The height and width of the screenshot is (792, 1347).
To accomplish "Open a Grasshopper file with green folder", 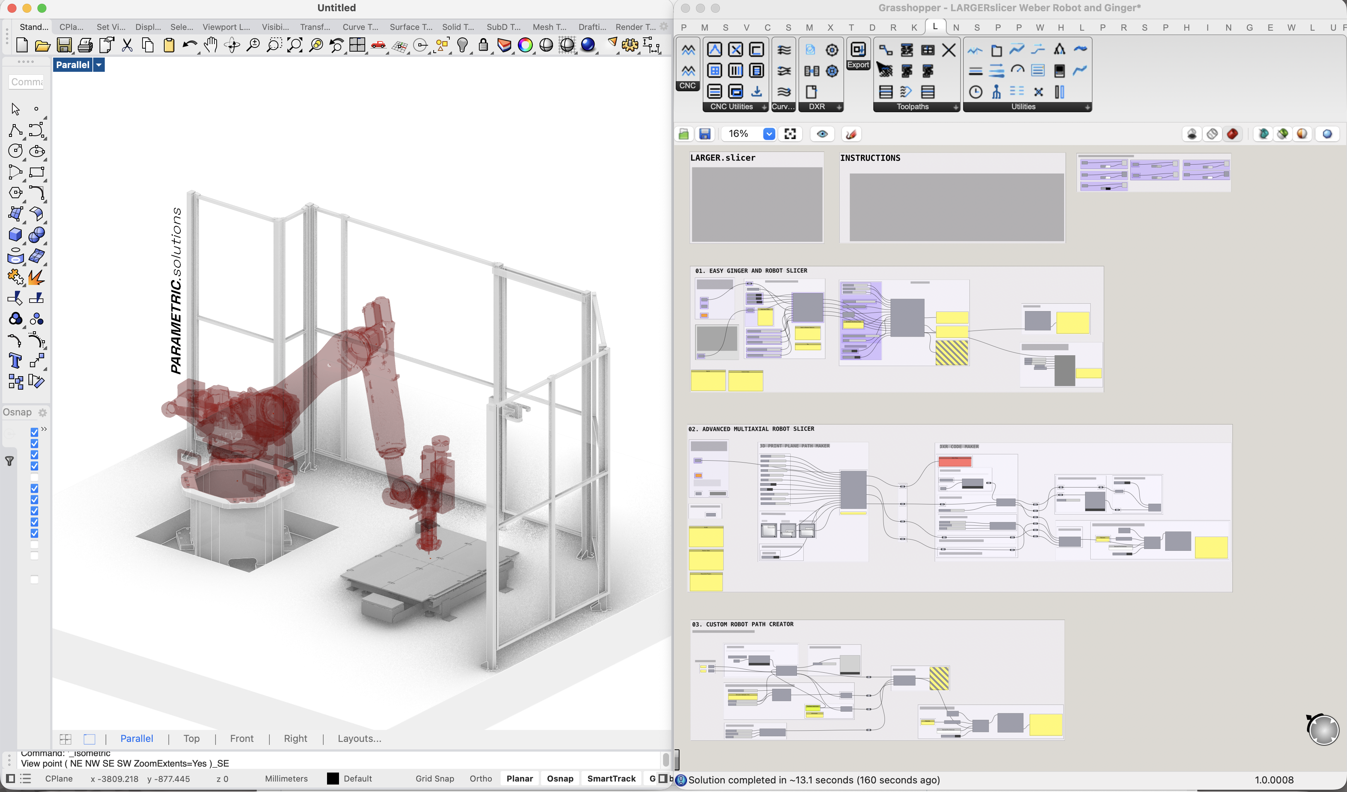I will click(684, 134).
